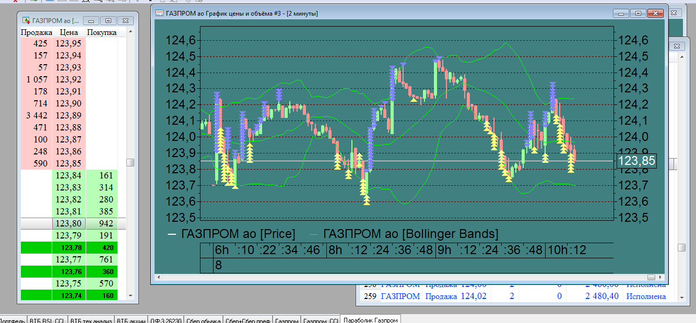Screen dimensions: 696x323
Task: Click the Продажа column header
Action: [33, 32]
